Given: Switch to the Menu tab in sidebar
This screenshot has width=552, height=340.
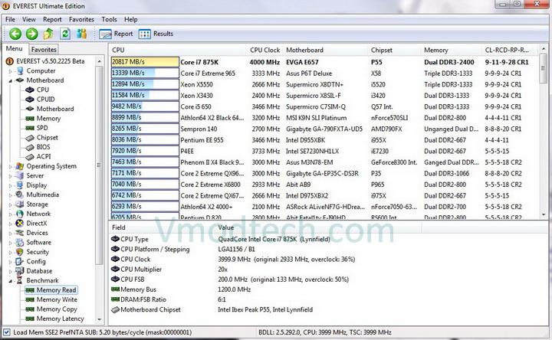Looking at the screenshot, I should click(x=14, y=48).
